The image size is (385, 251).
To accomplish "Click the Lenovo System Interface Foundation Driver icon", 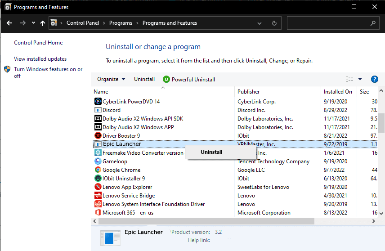I will [x=98, y=204].
